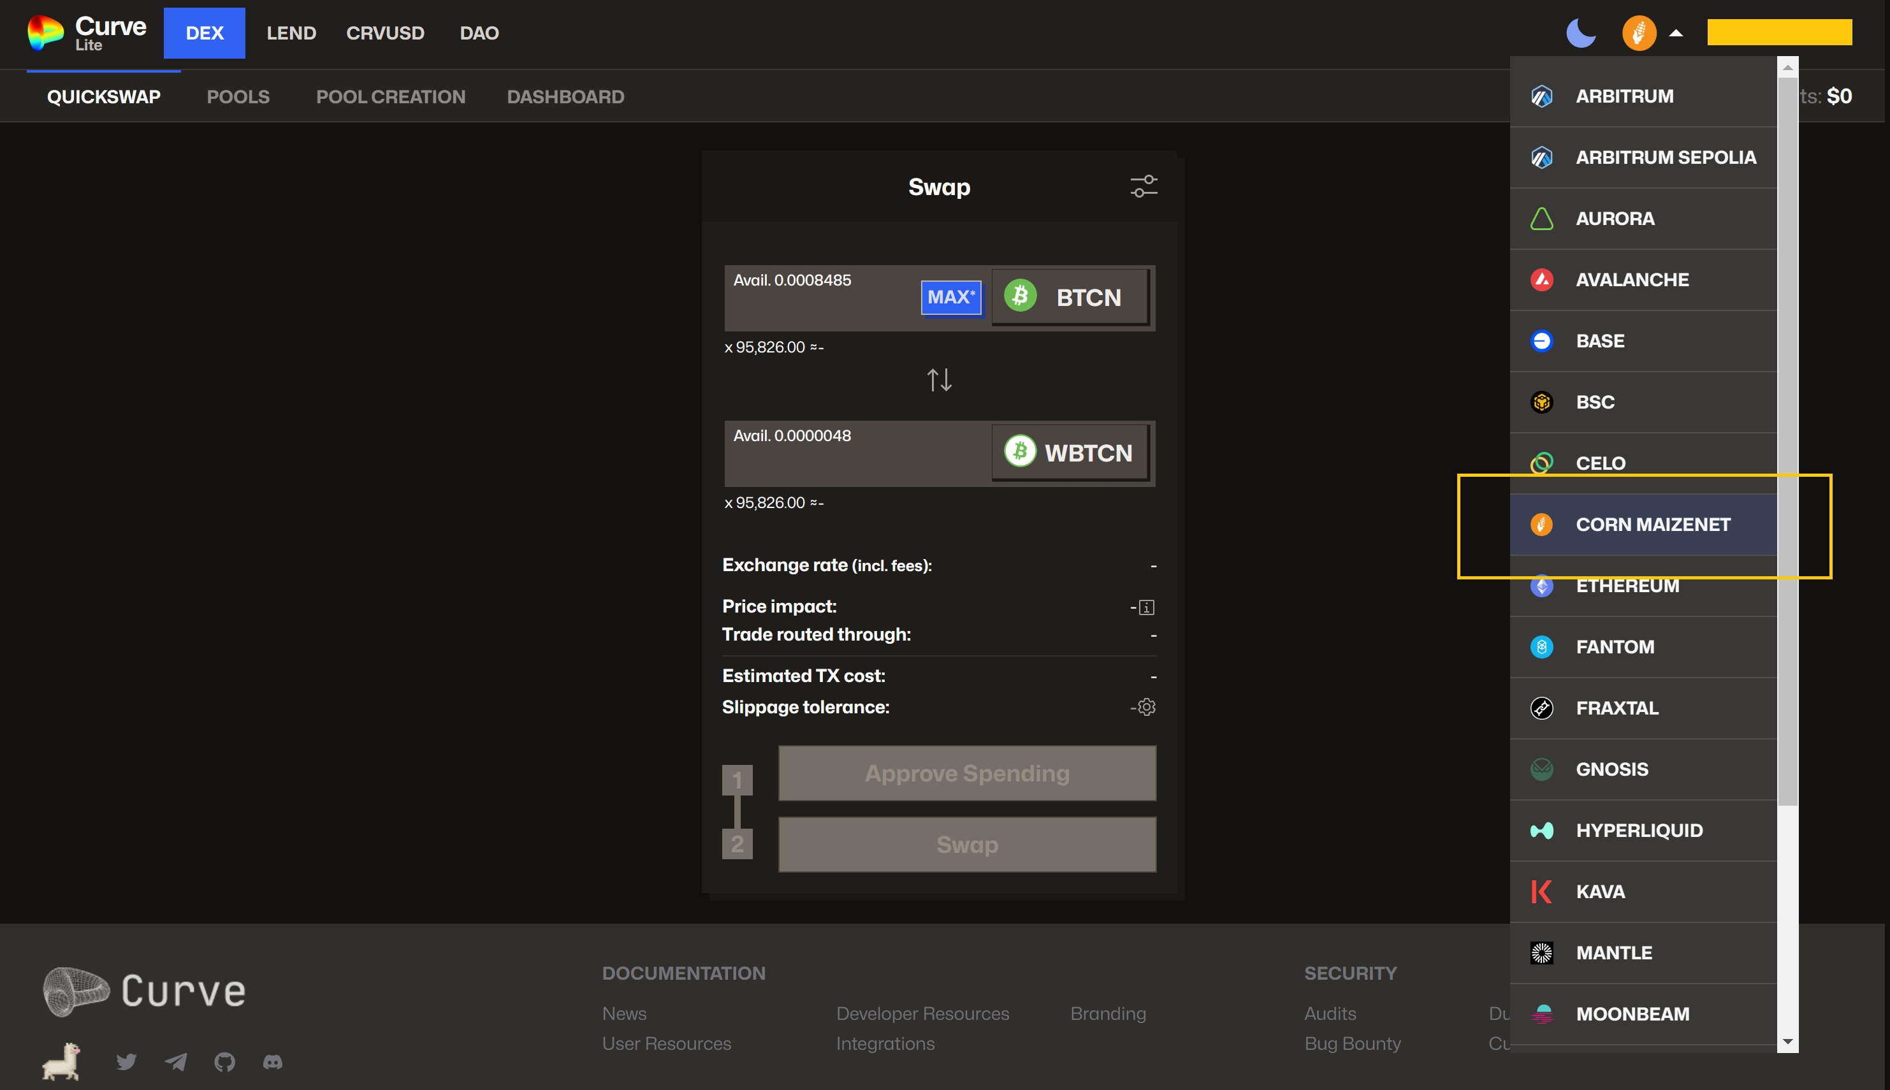
Task: Click the MAX amount button
Action: click(x=950, y=297)
